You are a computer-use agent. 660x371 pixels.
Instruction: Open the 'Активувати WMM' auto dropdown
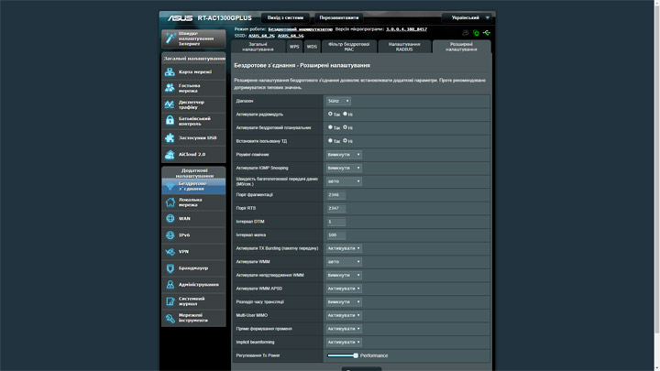click(x=344, y=262)
